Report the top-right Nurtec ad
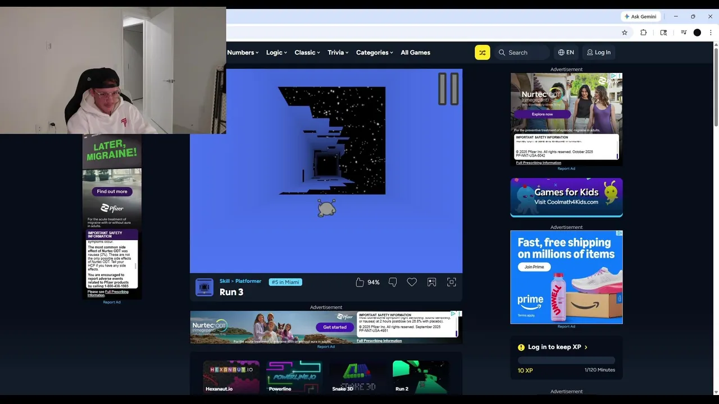 click(x=566, y=168)
